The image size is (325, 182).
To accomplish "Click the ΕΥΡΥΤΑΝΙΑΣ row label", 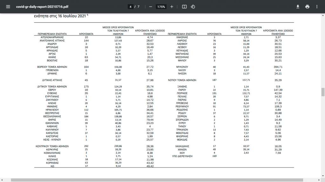I will (52, 97).
